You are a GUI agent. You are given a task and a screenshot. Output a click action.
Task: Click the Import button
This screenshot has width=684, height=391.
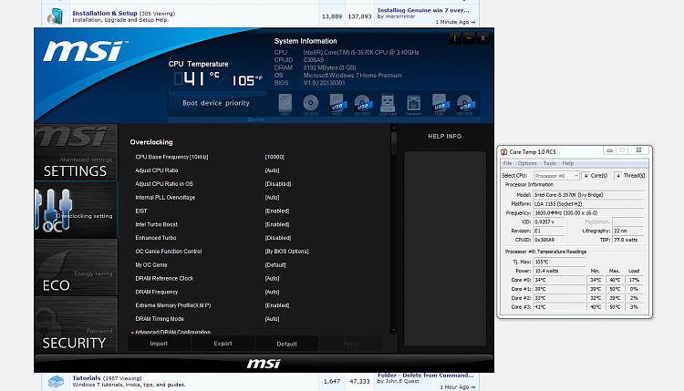click(159, 344)
